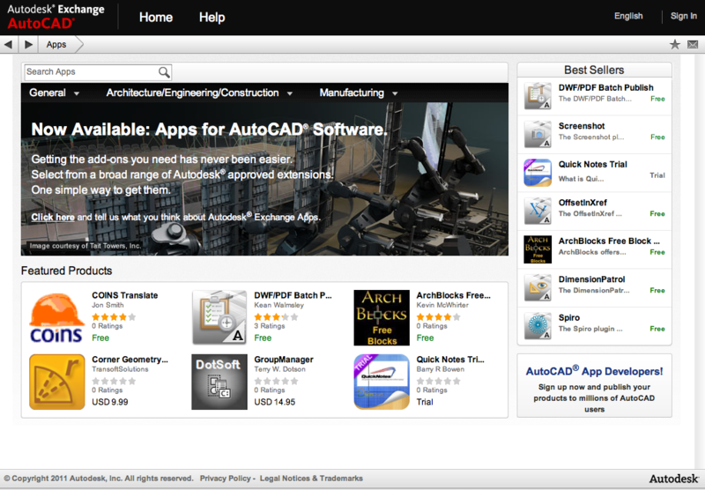Open the Corner Geometry app icon
Screen dimensions: 705x490
57,382
